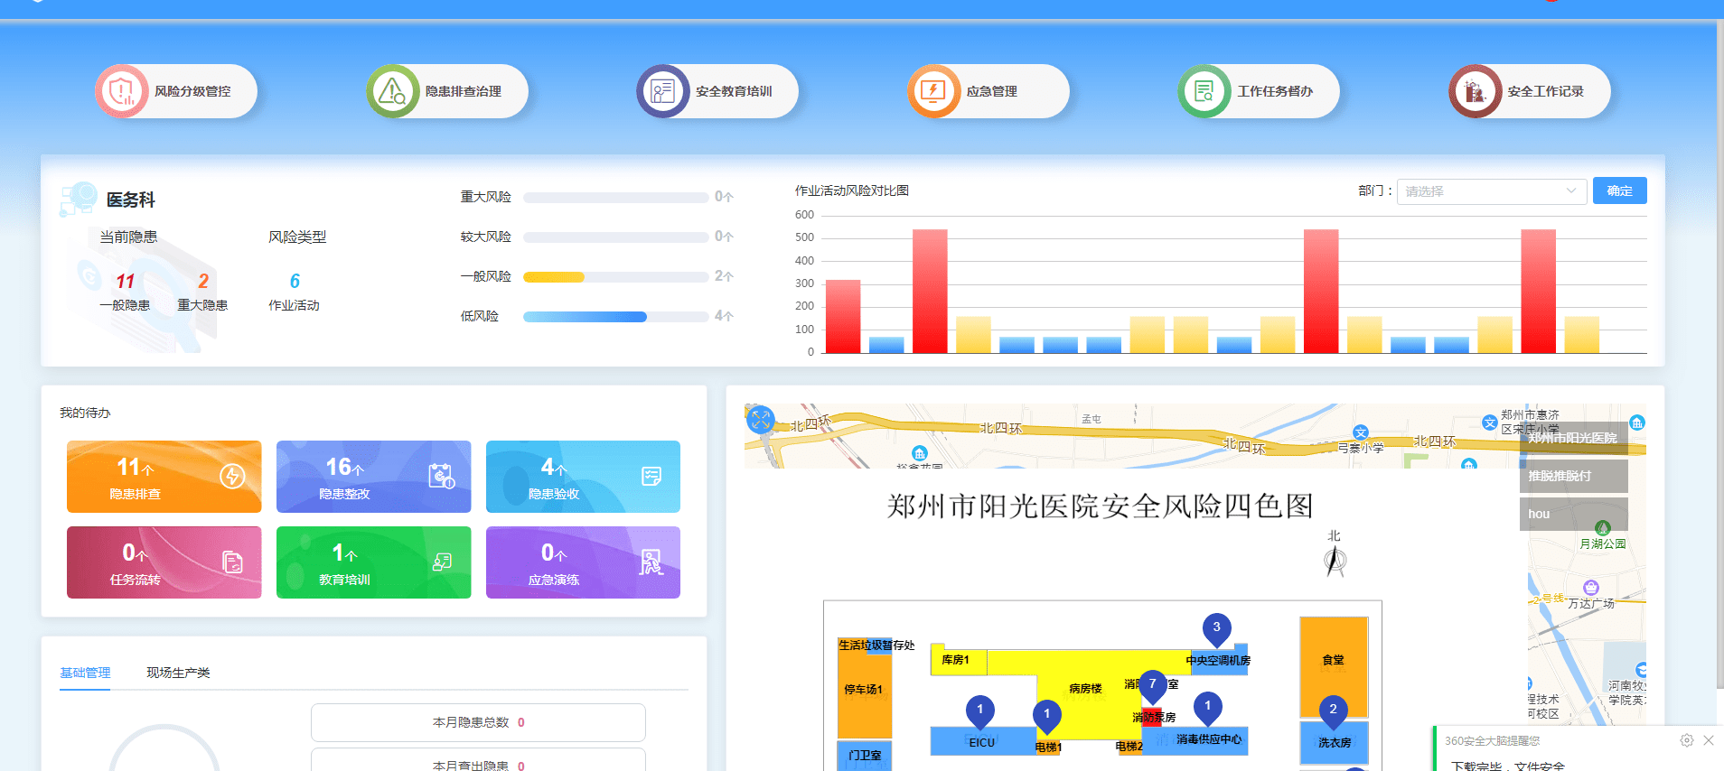
Task: Open settings gear in 360 popup
Action: coord(1686,740)
